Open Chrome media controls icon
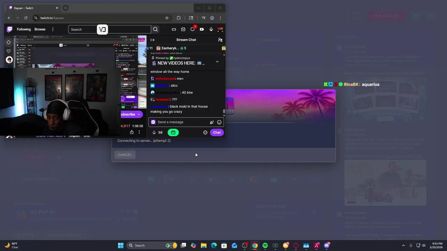 (204, 18)
